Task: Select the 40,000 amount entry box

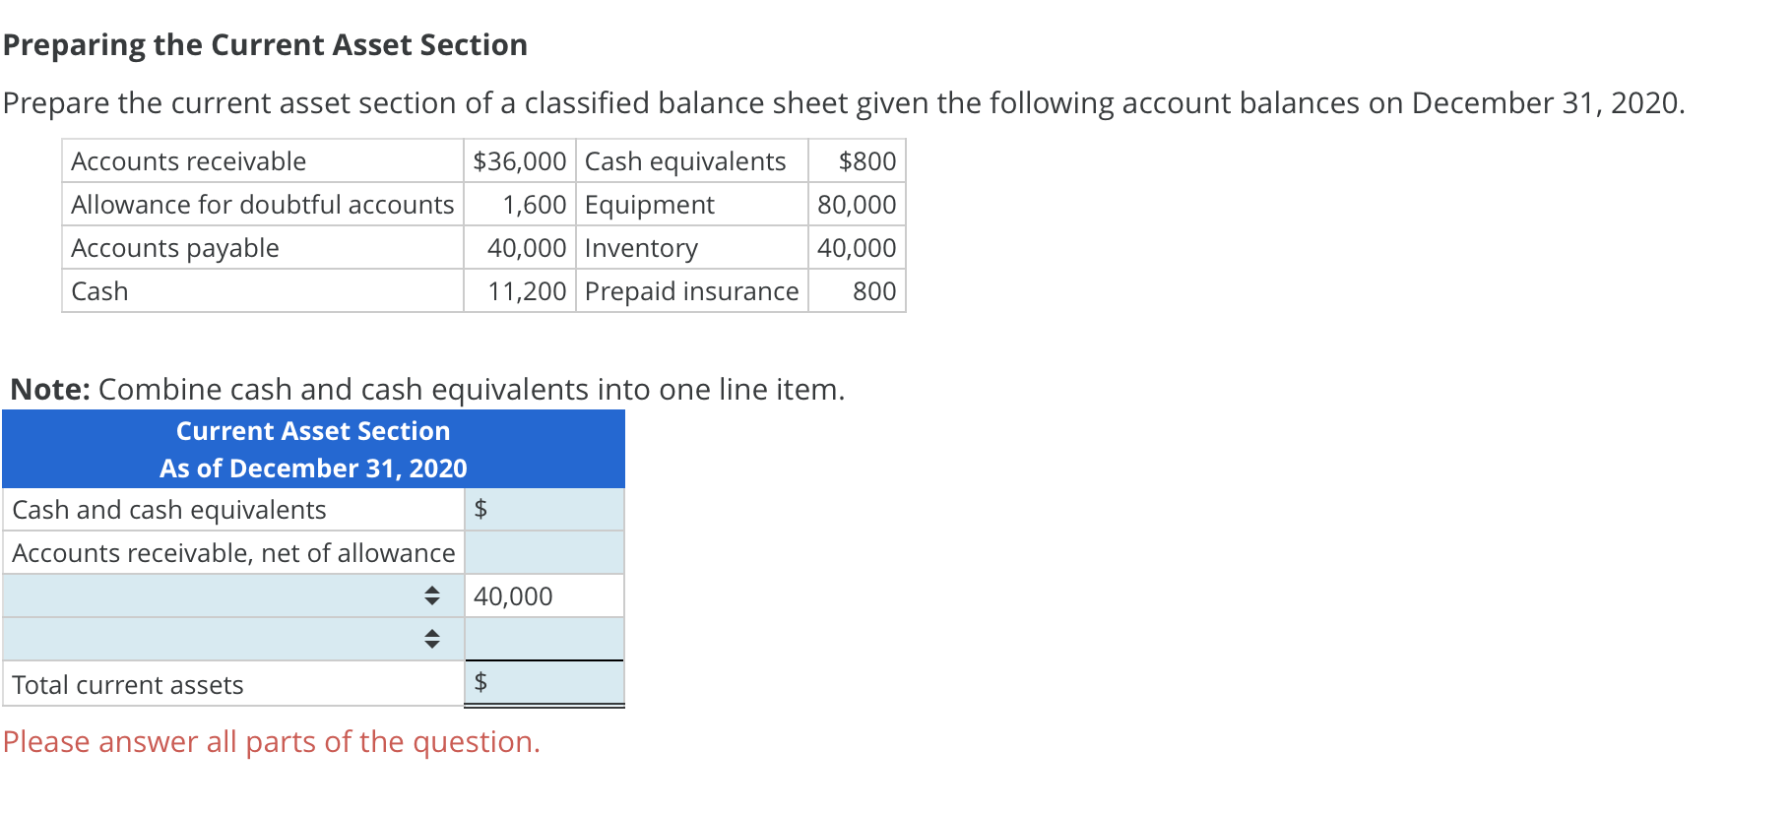Action: 544,594
